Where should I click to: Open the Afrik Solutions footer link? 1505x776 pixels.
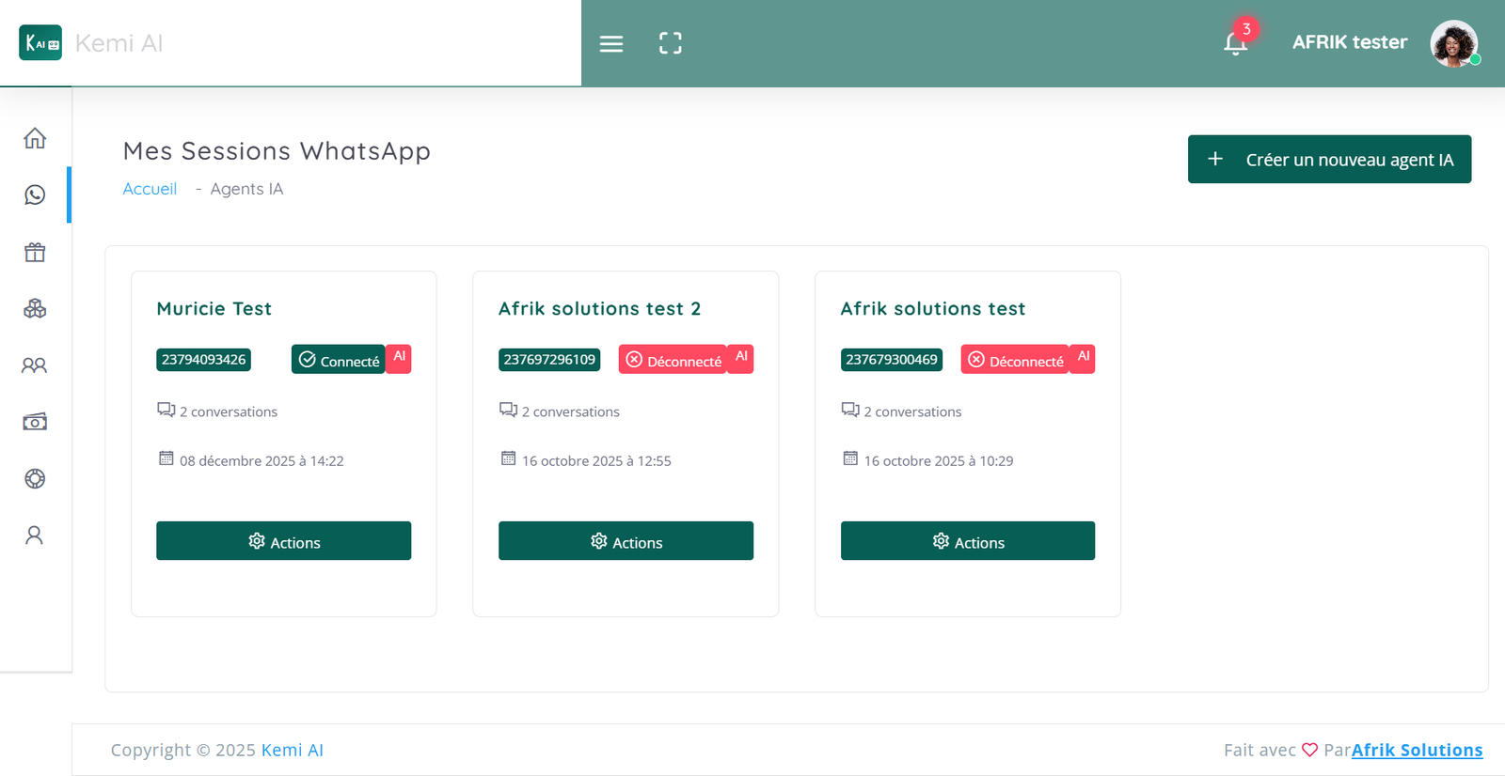point(1417,750)
